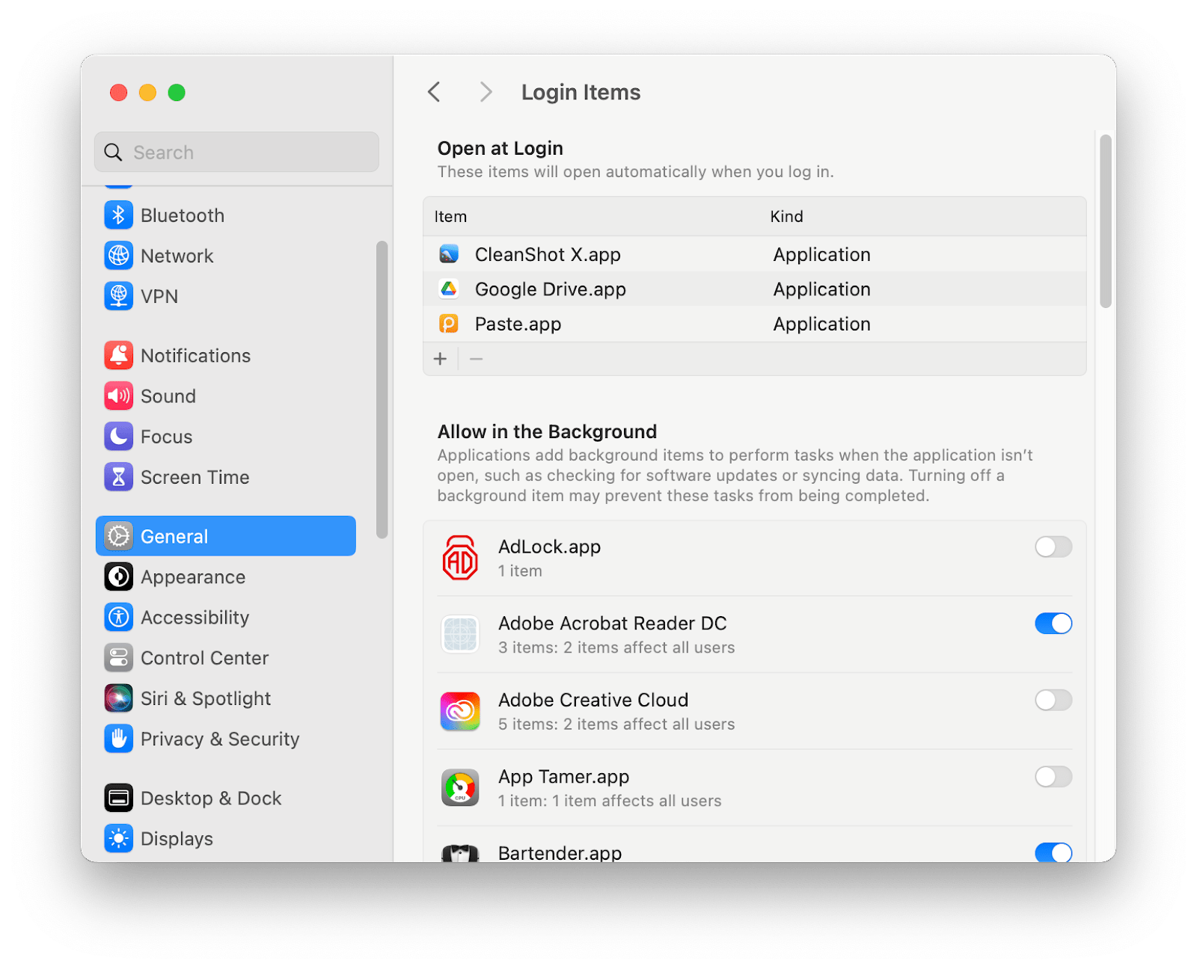Click the Adobe Creative Cloud icon
This screenshot has height=969, width=1197.
pos(460,711)
